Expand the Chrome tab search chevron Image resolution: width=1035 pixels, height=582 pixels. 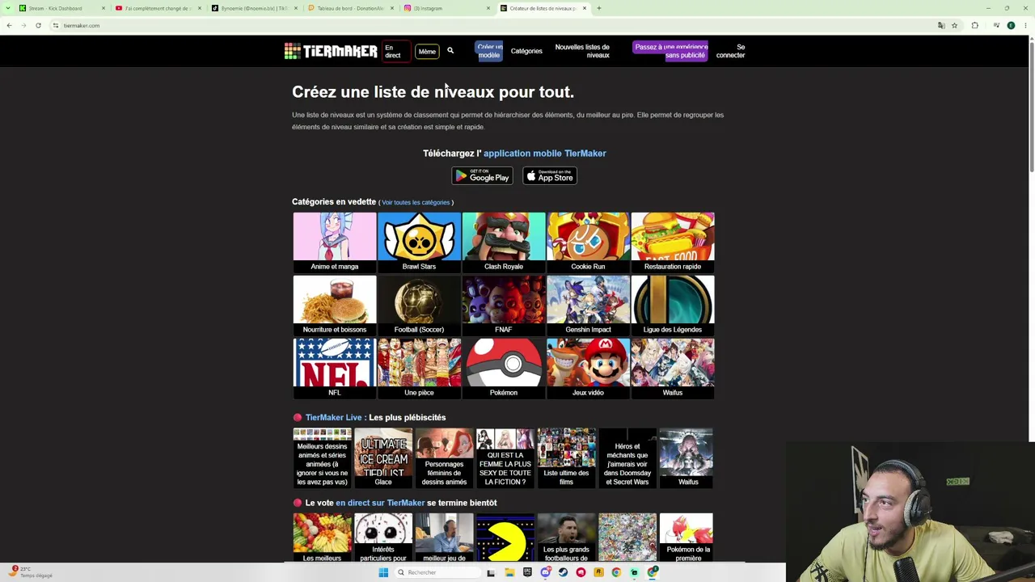pyautogui.click(x=9, y=8)
